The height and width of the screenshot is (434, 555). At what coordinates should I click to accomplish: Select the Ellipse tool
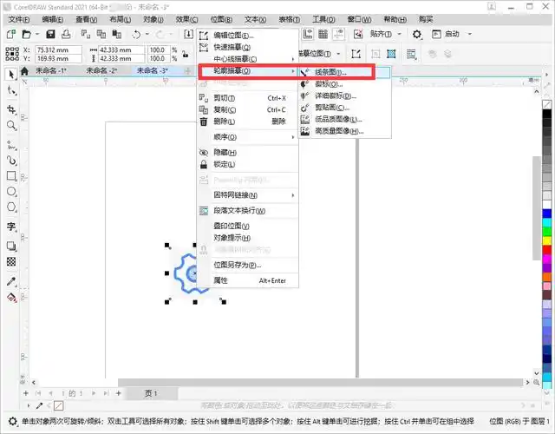tap(11, 192)
